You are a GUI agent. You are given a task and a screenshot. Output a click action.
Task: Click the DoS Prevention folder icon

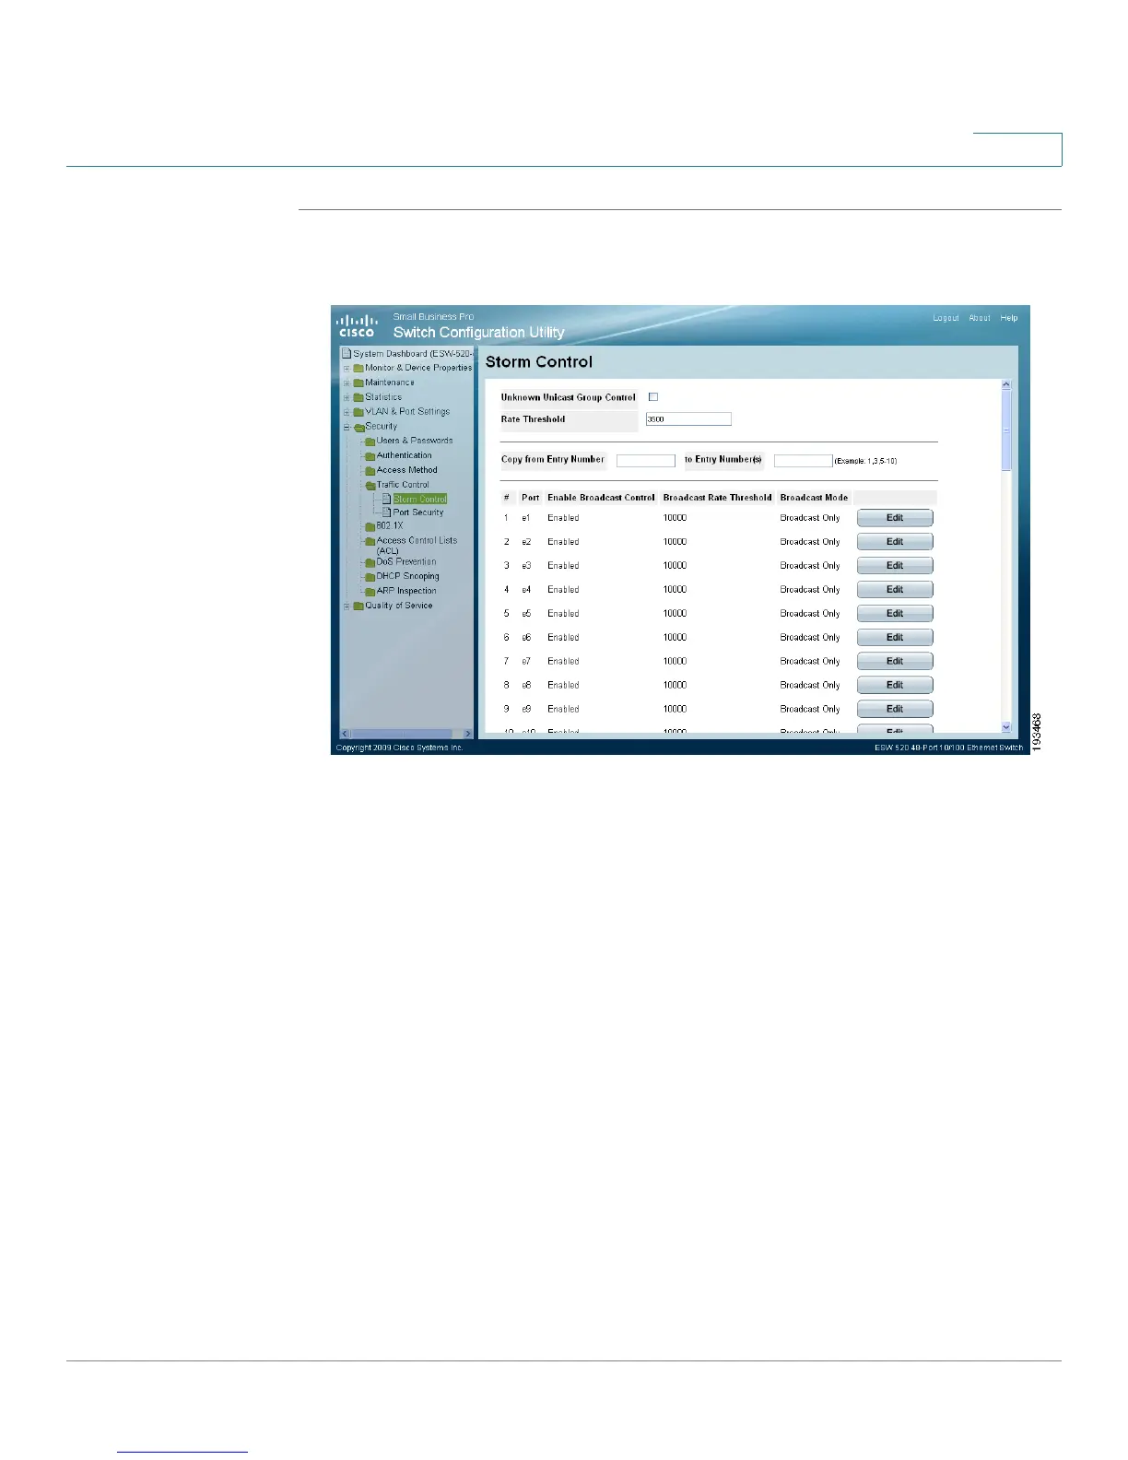point(370,562)
